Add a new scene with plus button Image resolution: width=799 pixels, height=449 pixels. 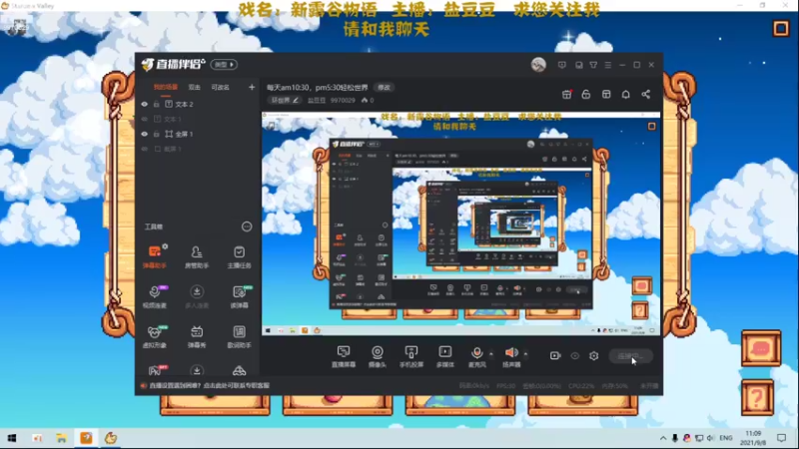[252, 87]
